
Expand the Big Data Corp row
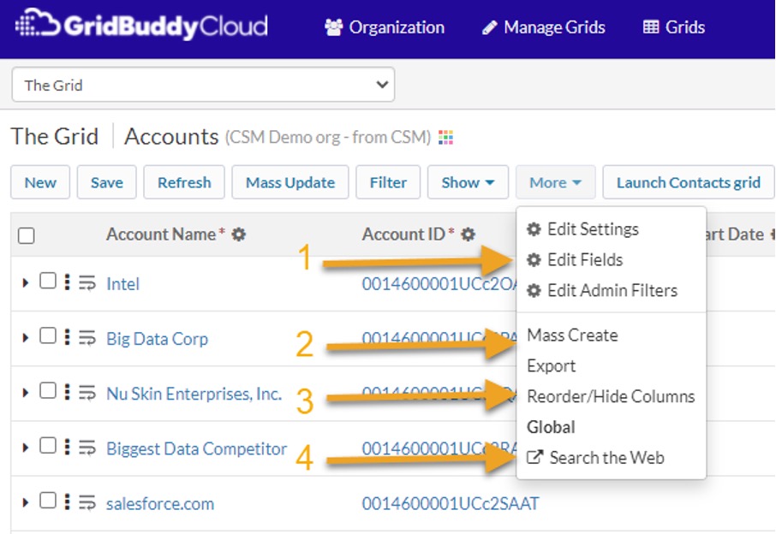coord(25,338)
